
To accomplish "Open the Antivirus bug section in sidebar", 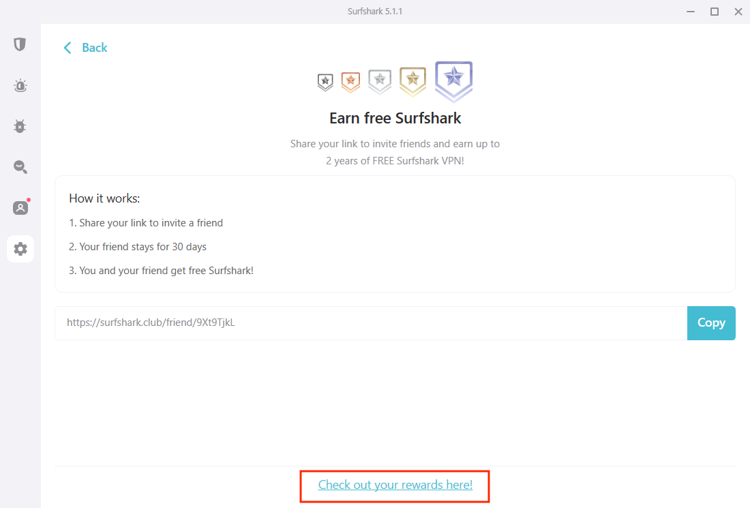I will [20, 126].
